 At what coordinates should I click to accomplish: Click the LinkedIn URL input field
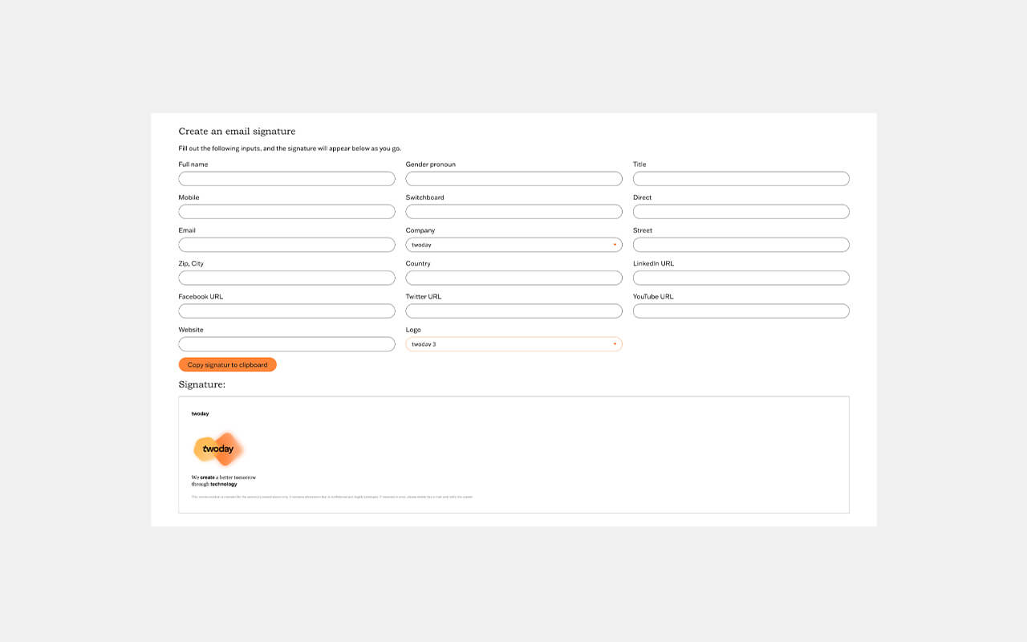tap(741, 277)
